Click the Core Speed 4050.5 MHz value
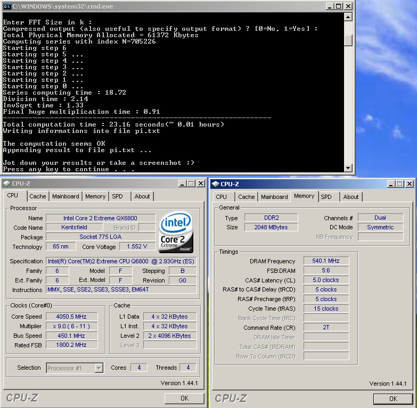This screenshot has width=417, height=408. point(71,317)
